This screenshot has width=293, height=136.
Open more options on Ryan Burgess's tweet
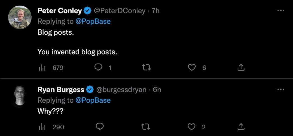tap(280, 90)
